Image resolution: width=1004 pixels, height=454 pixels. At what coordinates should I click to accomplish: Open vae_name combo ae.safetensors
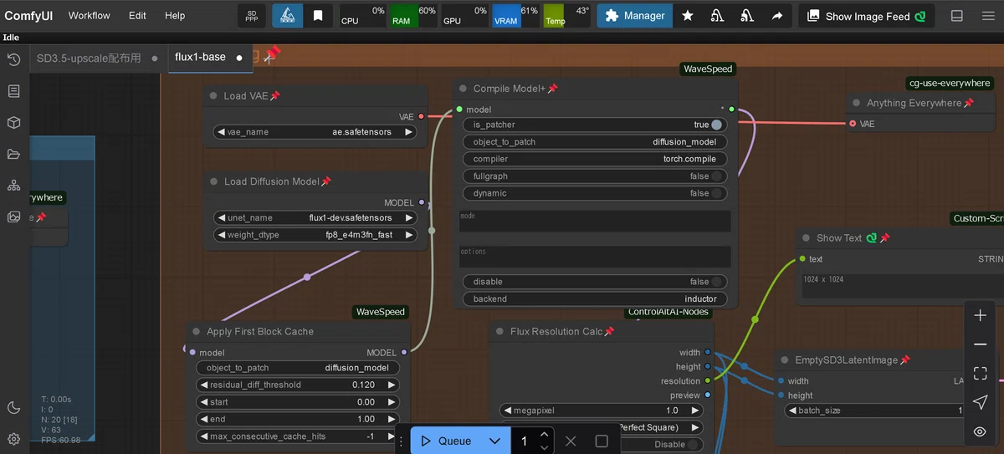click(315, 132)
